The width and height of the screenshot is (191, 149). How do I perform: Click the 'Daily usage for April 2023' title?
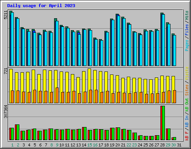coord(41,6)
